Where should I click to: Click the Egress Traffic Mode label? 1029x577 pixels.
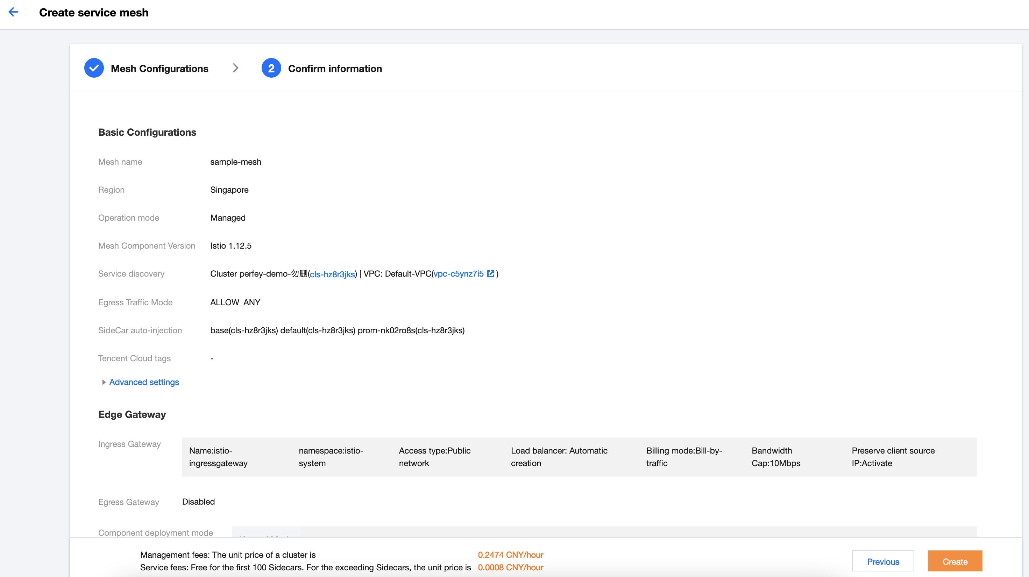coord(135,302)
